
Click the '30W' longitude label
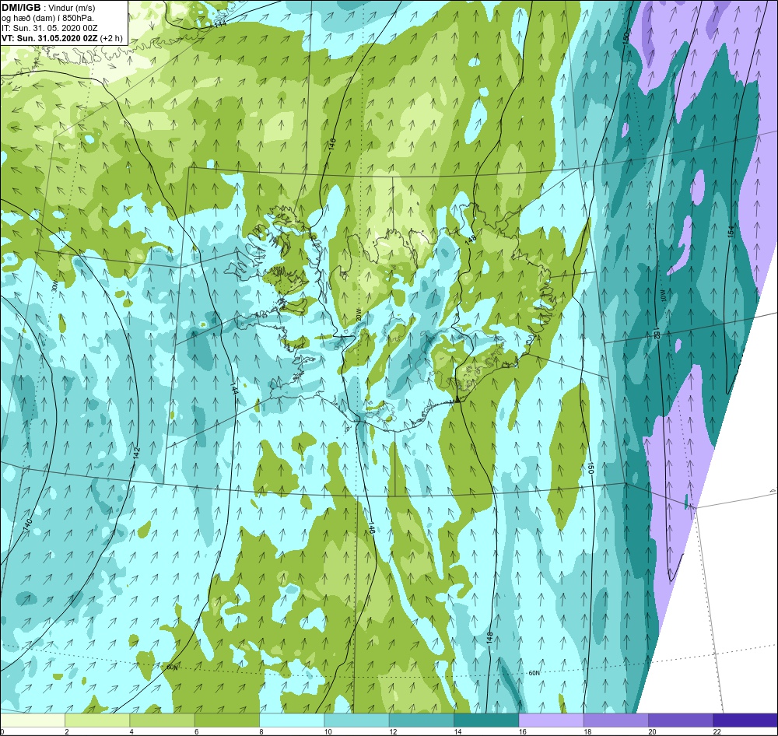pyautogui.click(x=54, y=287)
